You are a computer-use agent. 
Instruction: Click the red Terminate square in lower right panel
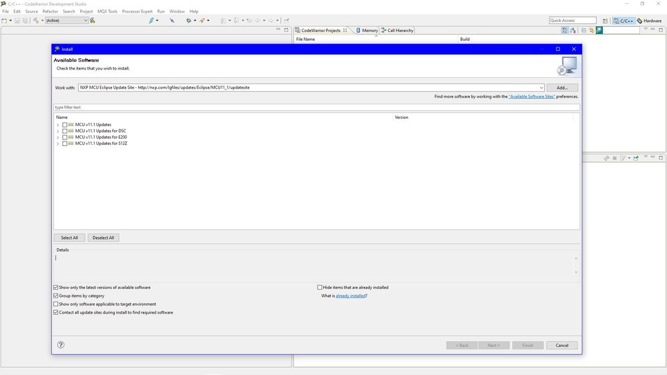click(615, 157)
